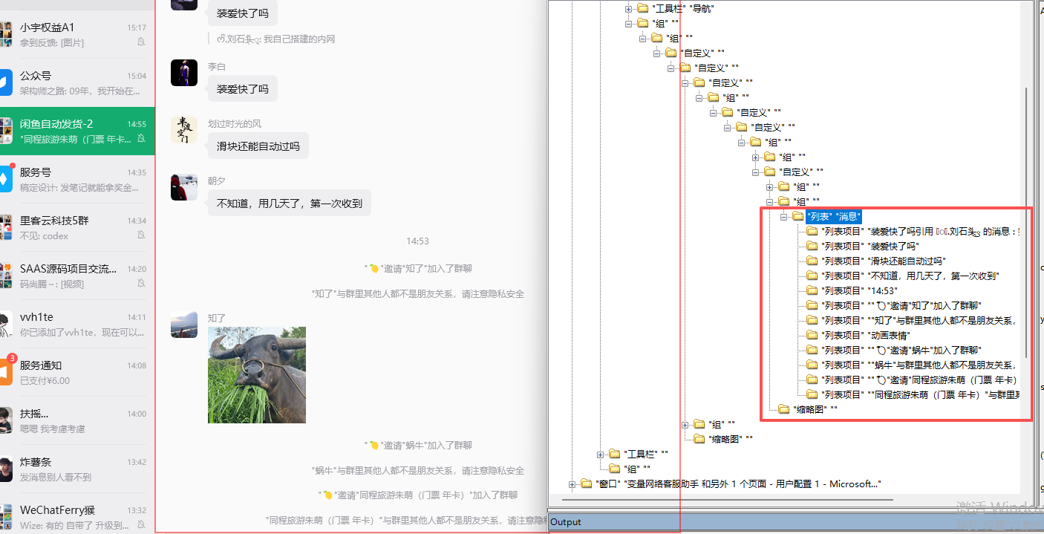Image resolution: width=1044 pixels, height=534 pixels.
Task: Select the list item 装爱快了吗引用 刘石头 的消息
Action: pos(921,231)
